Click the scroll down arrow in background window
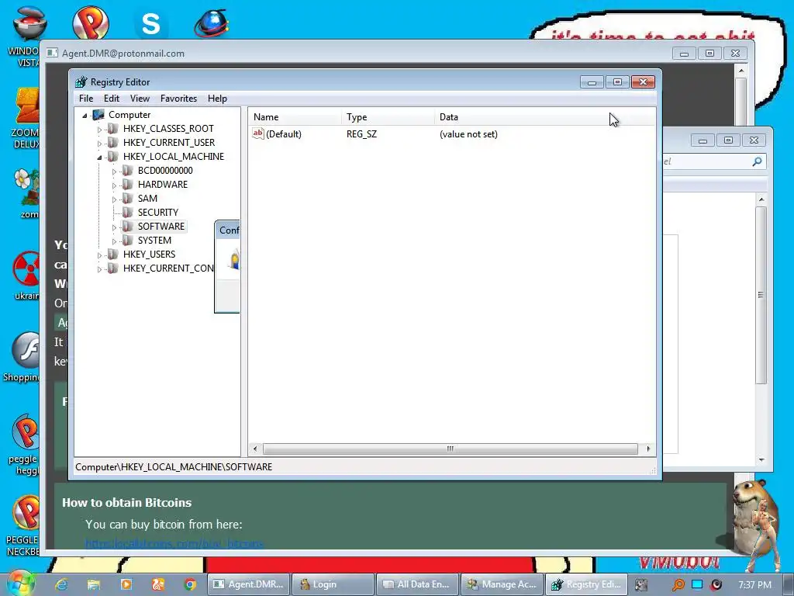The height and width of the screenshot is (596, 794). click(x=761, y=460)
